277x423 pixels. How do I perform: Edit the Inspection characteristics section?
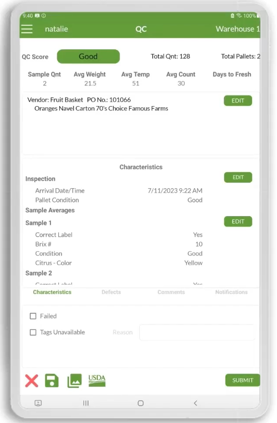238,177
